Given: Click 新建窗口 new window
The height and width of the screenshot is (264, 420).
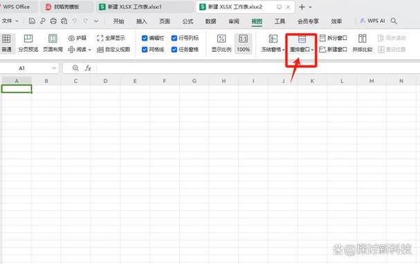Looking at the screenshot, I should point(334,50).
